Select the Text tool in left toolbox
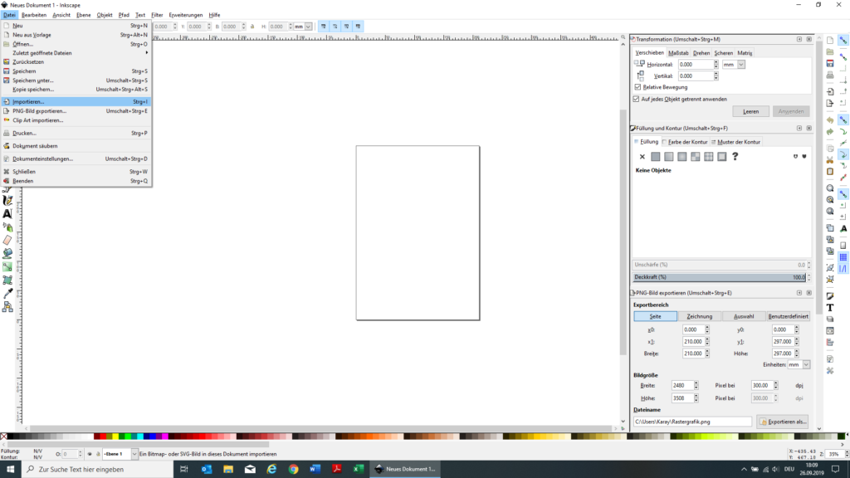The width and height of the screenshot is (850, 478). (7, 213)
